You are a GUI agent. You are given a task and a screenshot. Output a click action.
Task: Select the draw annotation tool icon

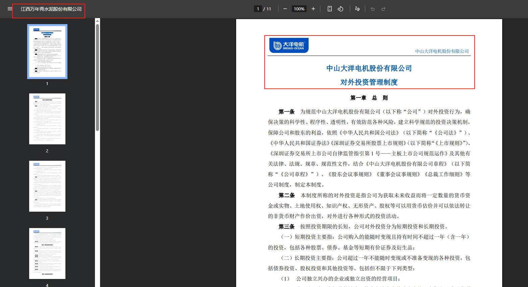coord(358,9)
